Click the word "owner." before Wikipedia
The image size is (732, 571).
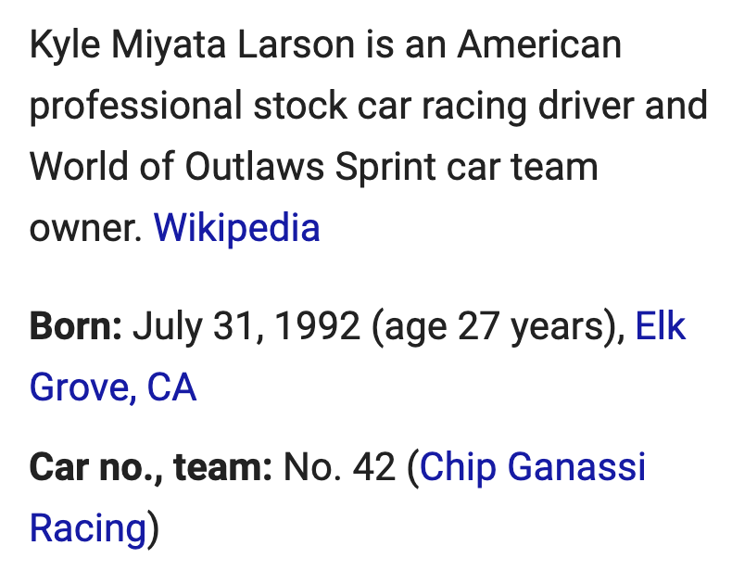(x=86, y=228)
